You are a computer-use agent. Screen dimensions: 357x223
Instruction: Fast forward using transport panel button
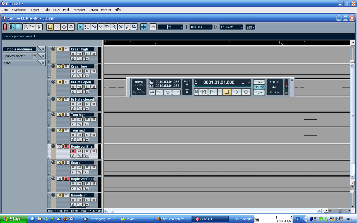pyautogui.click(x=213, y=92)
